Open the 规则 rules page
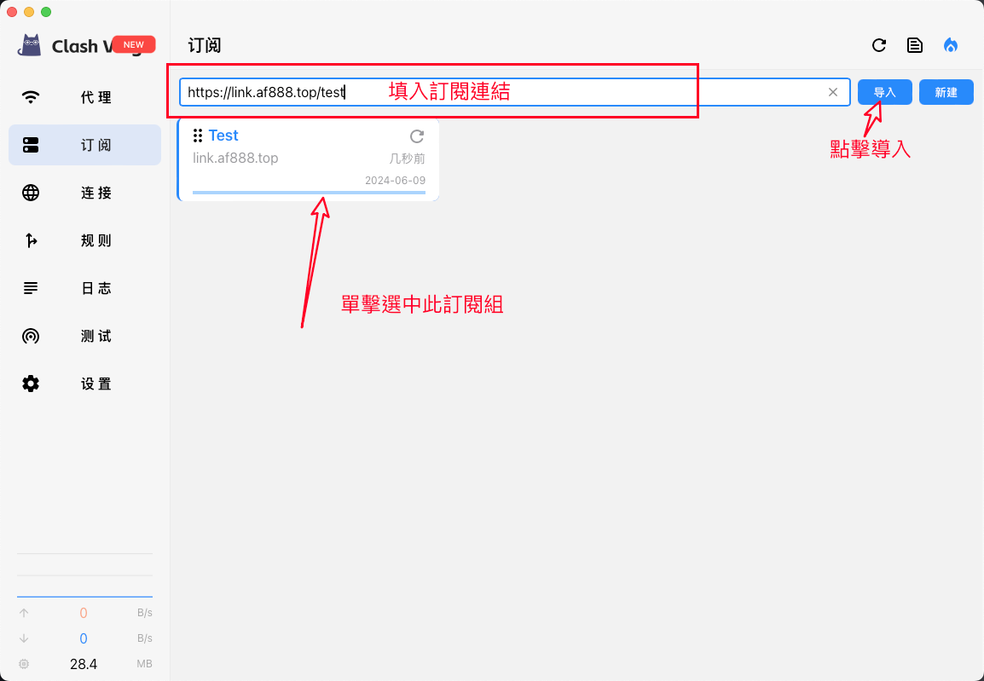 [84, 240]
